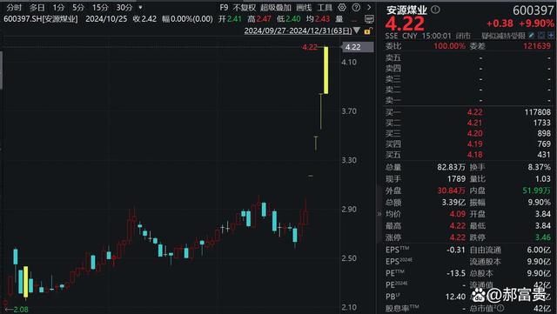Select the 15分 period tab
557x314 pixels.
pyautogui.click(x=100, y=8)
